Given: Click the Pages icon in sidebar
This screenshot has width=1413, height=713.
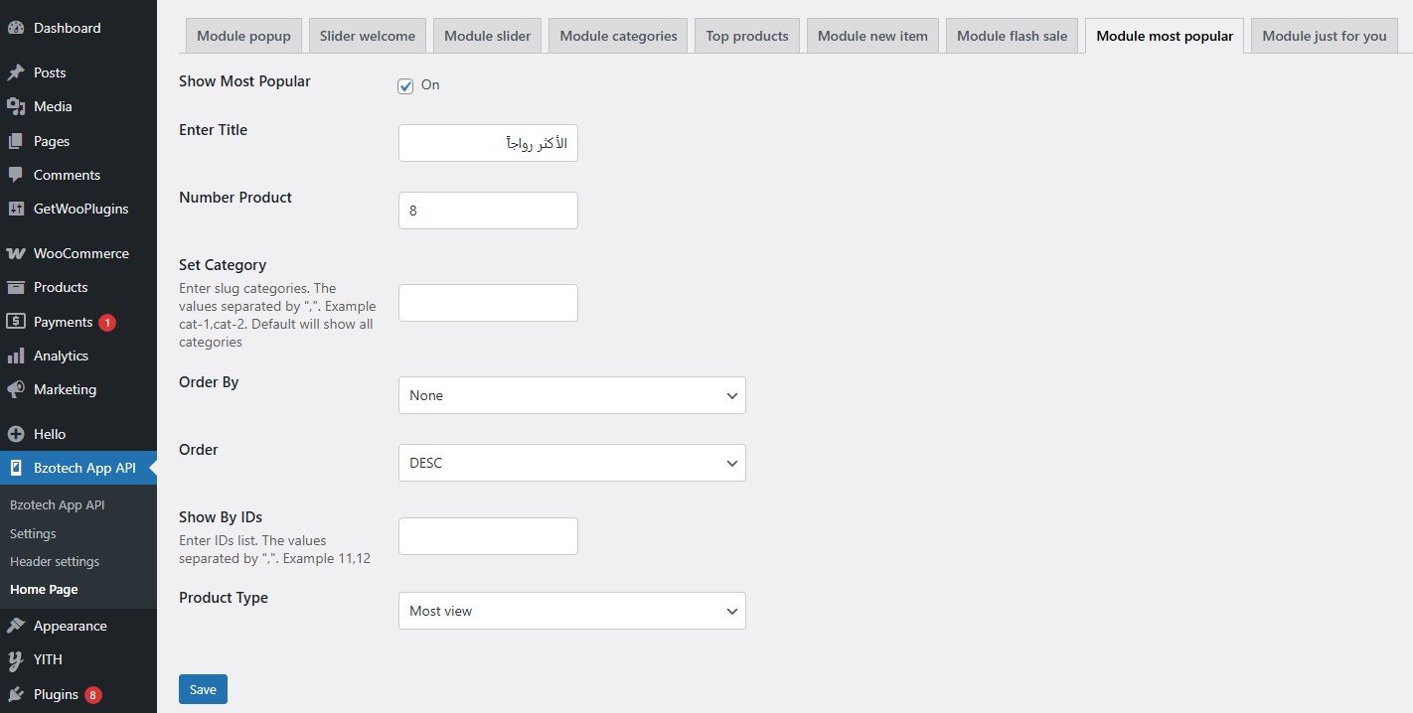Looking at the screenshot, I should 16,141.
